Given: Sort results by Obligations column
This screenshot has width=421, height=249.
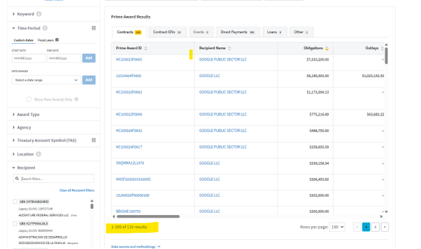Looking at the screenshot, I should pyautogui.click(x=327, y=48).
